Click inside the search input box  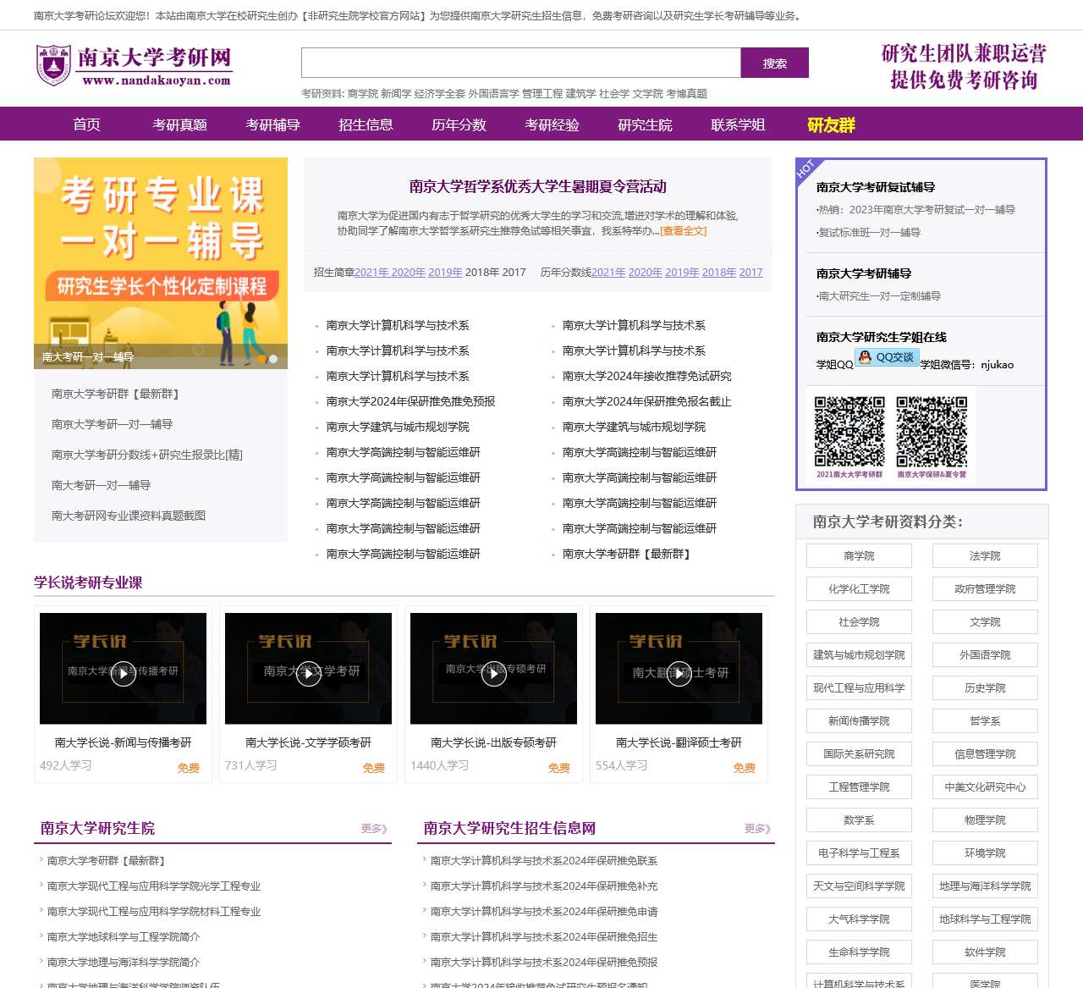520,62
